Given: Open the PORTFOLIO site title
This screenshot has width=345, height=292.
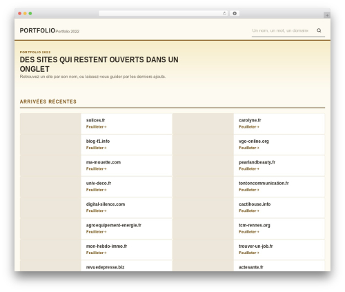Looking at the screenshot, I should (37, 30).
